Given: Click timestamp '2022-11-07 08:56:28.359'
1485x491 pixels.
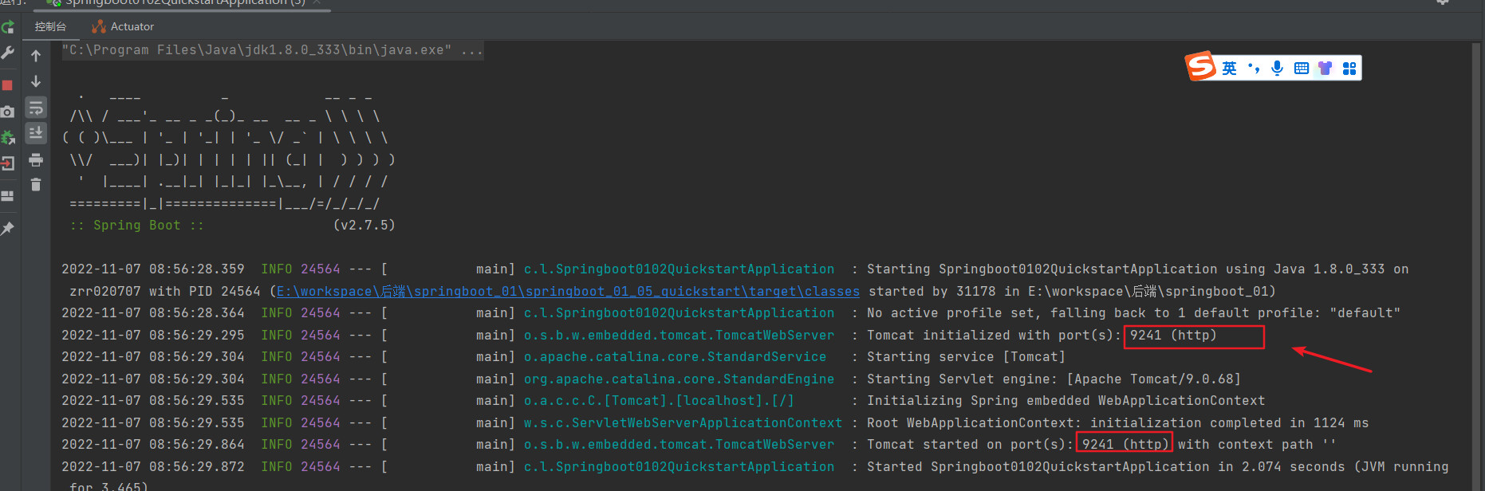Looking at the screenshot, I should pyautogui.click(x=153, y=269).
